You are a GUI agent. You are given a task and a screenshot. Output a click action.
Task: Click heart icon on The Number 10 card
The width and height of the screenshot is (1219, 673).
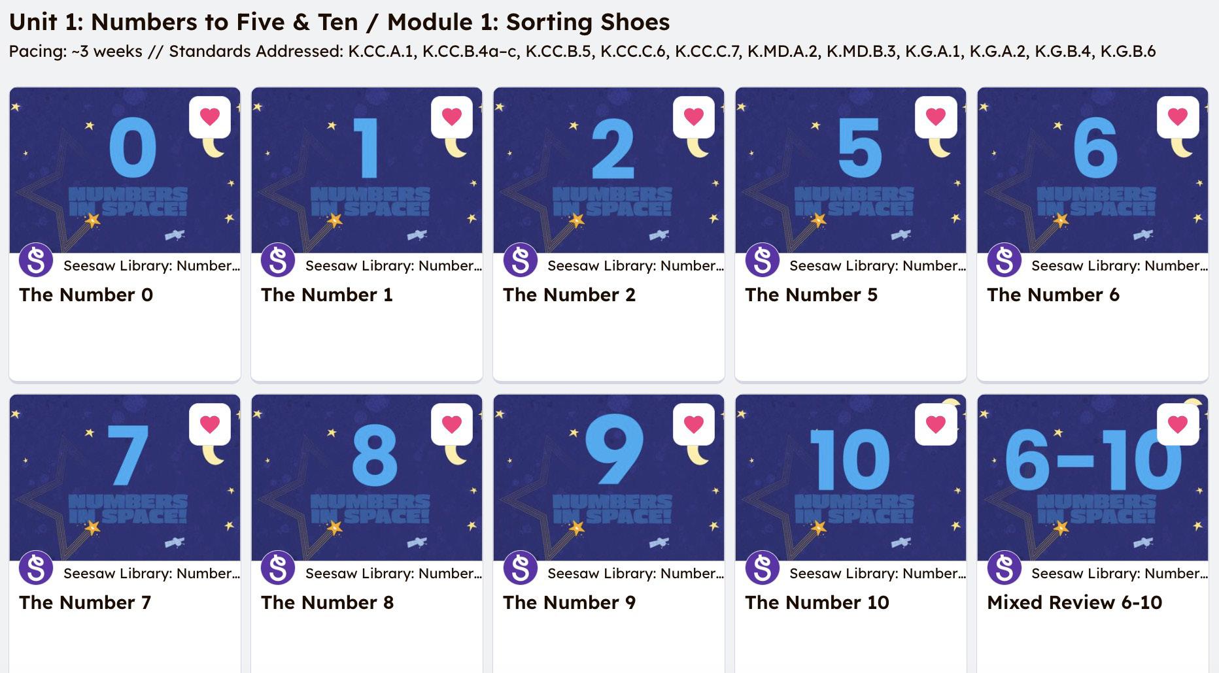click(x=936, y=424)
